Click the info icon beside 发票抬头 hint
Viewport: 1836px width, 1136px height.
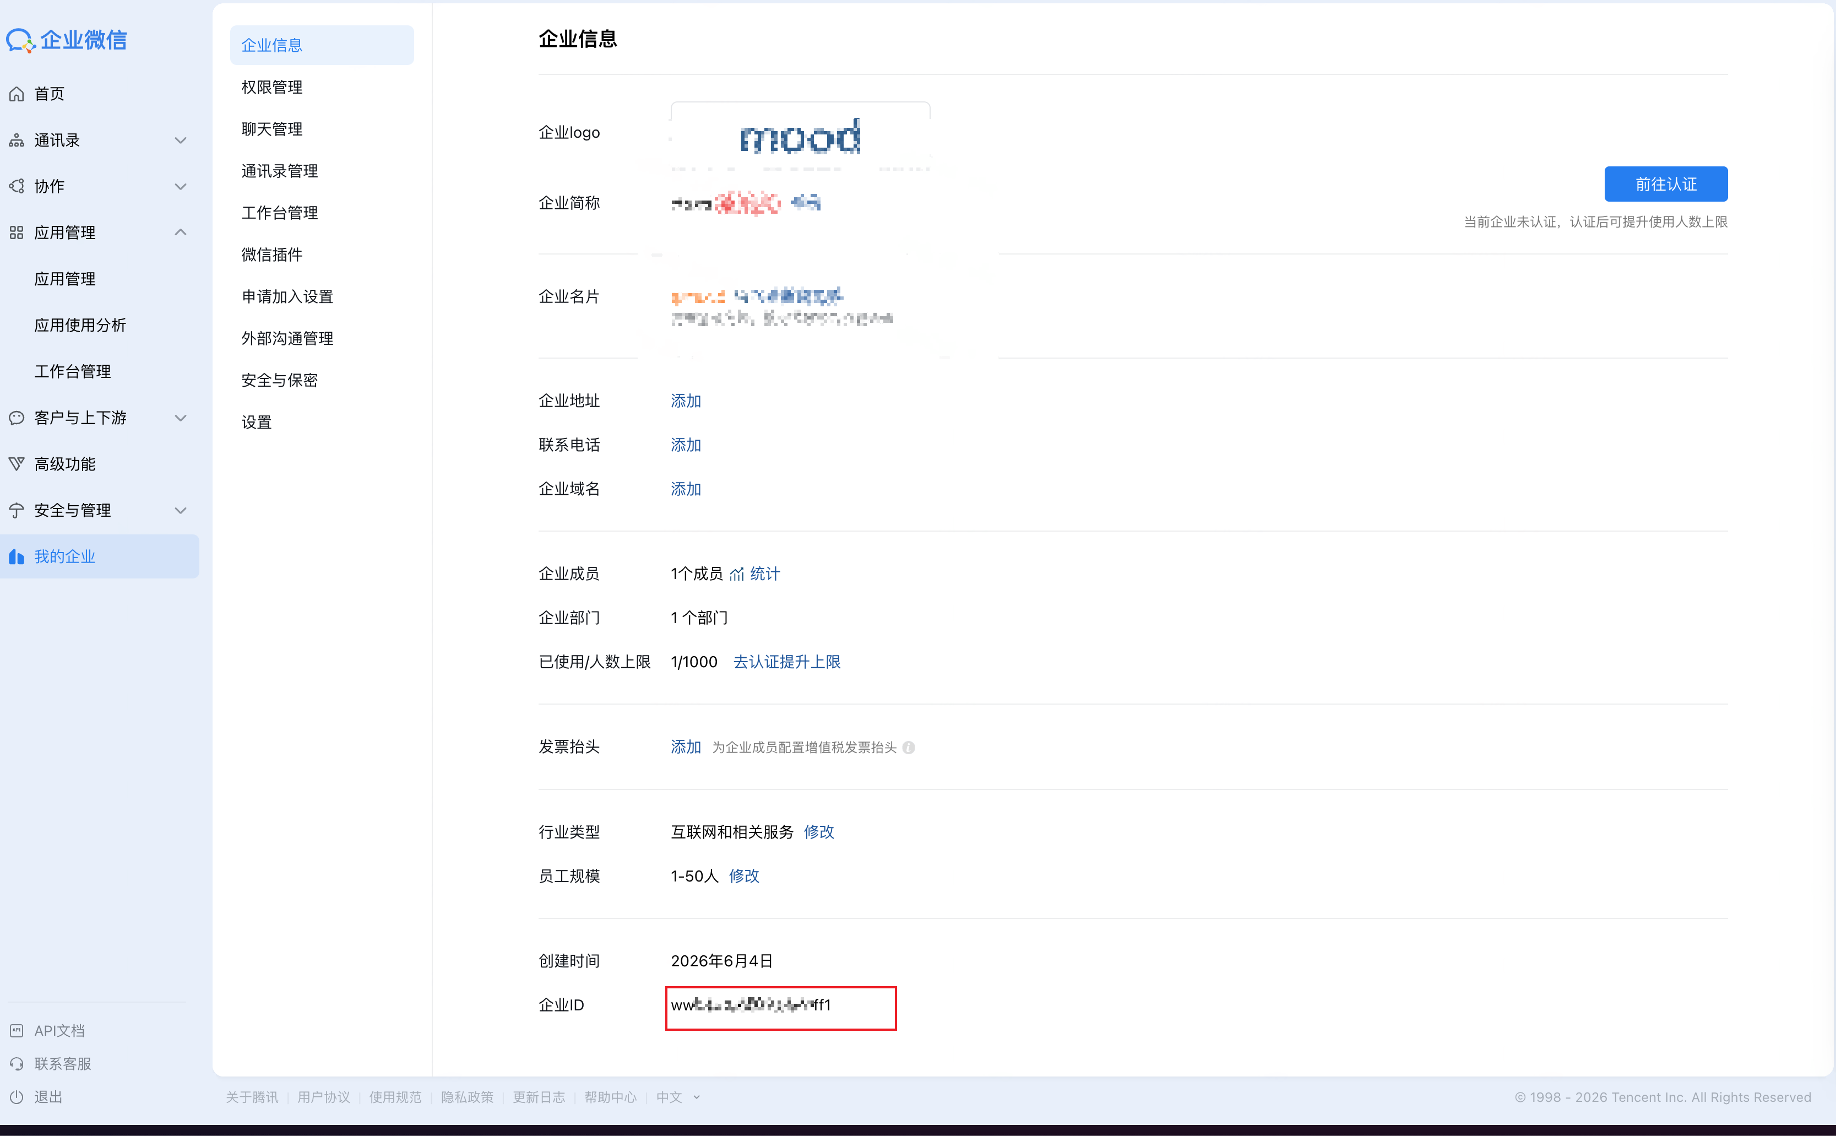pyautogui.click(x=909, y=748)
